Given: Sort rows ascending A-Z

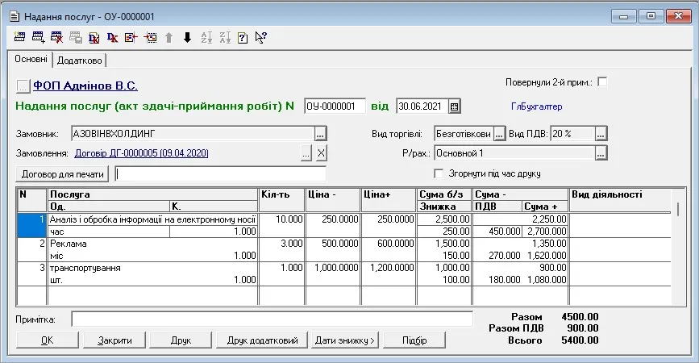Looking at the screenshot, I should [206, 37].
